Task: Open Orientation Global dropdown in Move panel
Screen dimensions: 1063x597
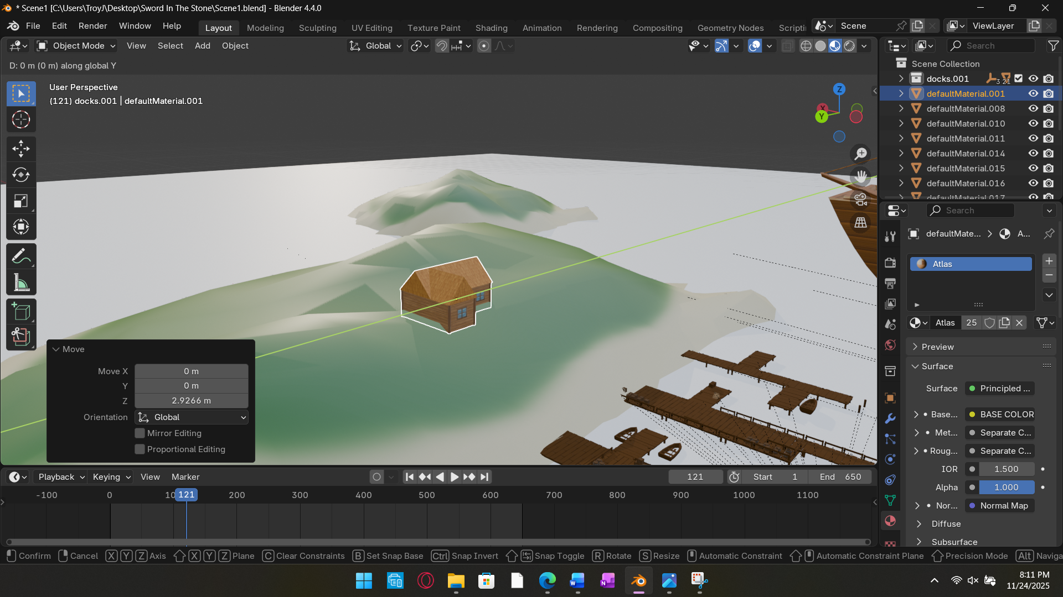Action: [192, 417]
